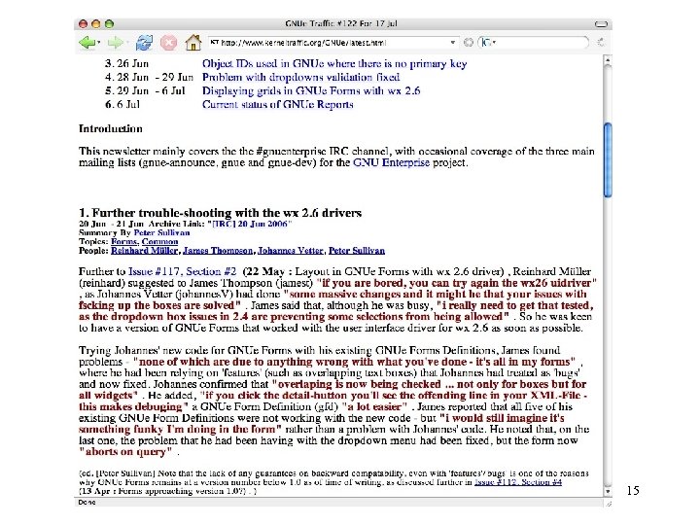
Task: Follow the GNU Enterprise project link
Action: 391,162
